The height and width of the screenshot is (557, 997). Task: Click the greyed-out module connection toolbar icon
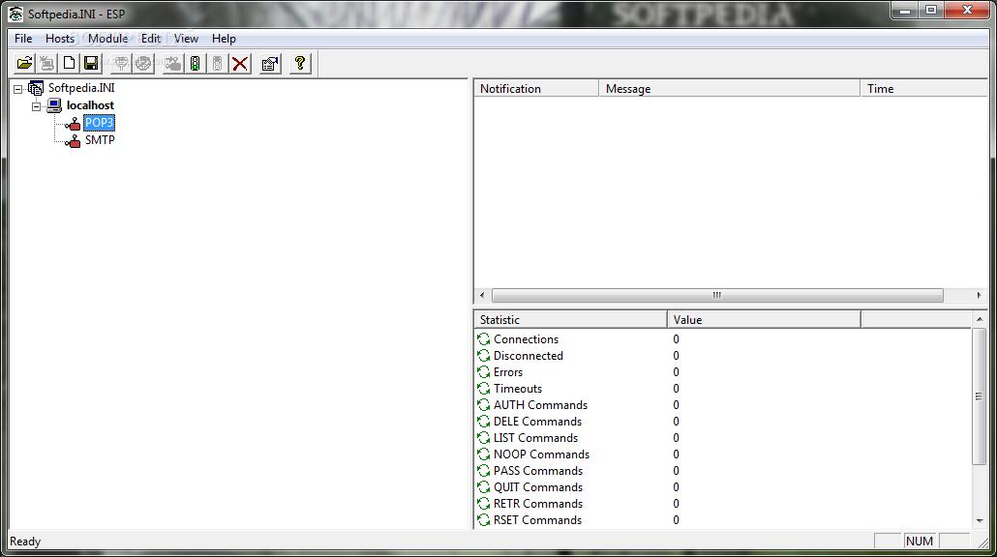tap(173, 64)
